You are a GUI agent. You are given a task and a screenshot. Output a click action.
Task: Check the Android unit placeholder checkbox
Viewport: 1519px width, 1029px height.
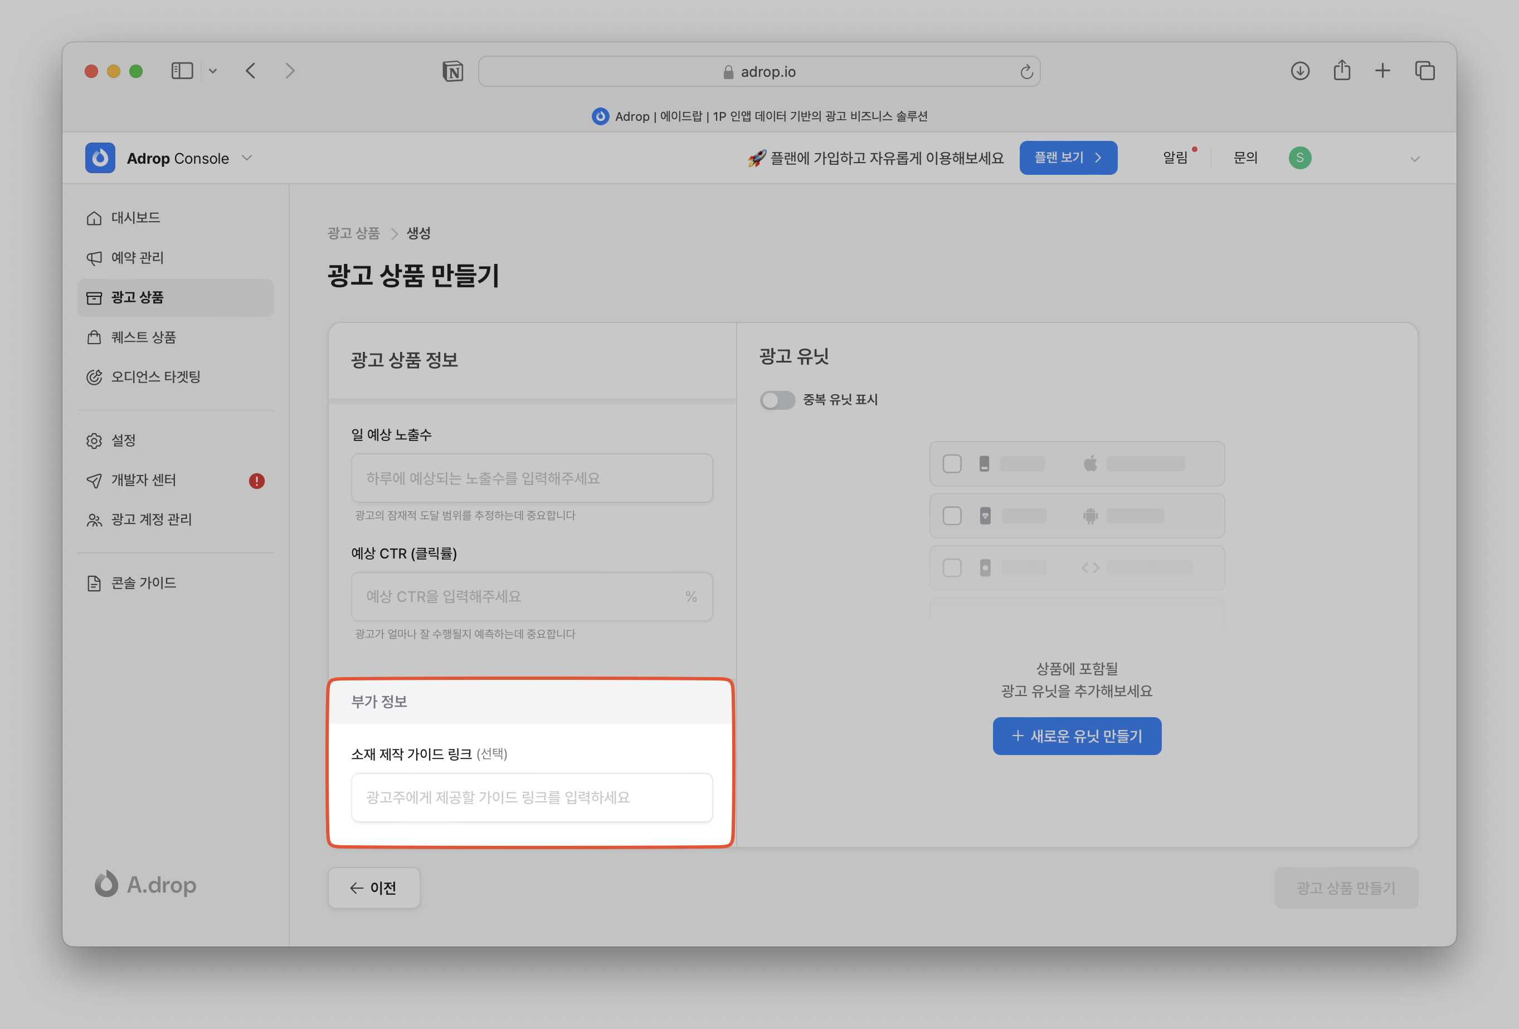coord(952,516)
